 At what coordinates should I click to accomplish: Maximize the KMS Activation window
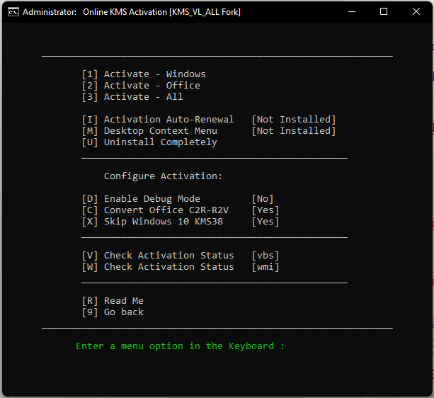tap(384, 11)
